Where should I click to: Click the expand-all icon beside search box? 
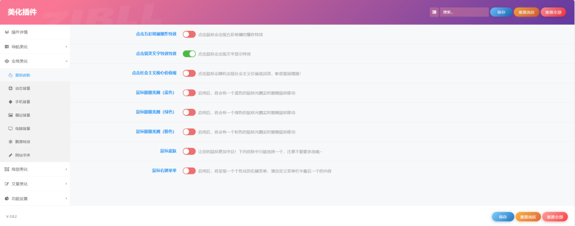pos(434,12)
